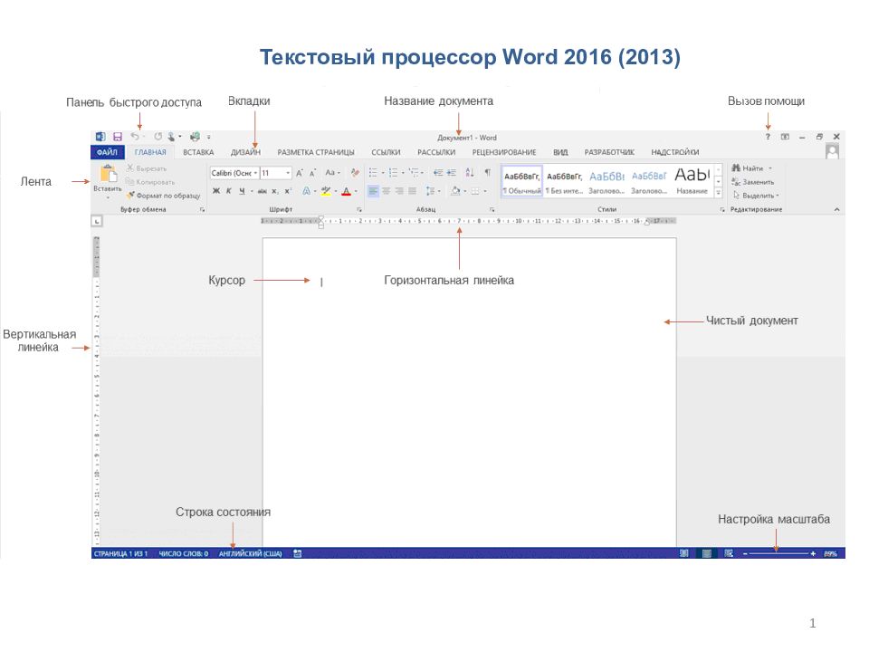Switch to the ССЫЛКИ tab

pos(386,152)
